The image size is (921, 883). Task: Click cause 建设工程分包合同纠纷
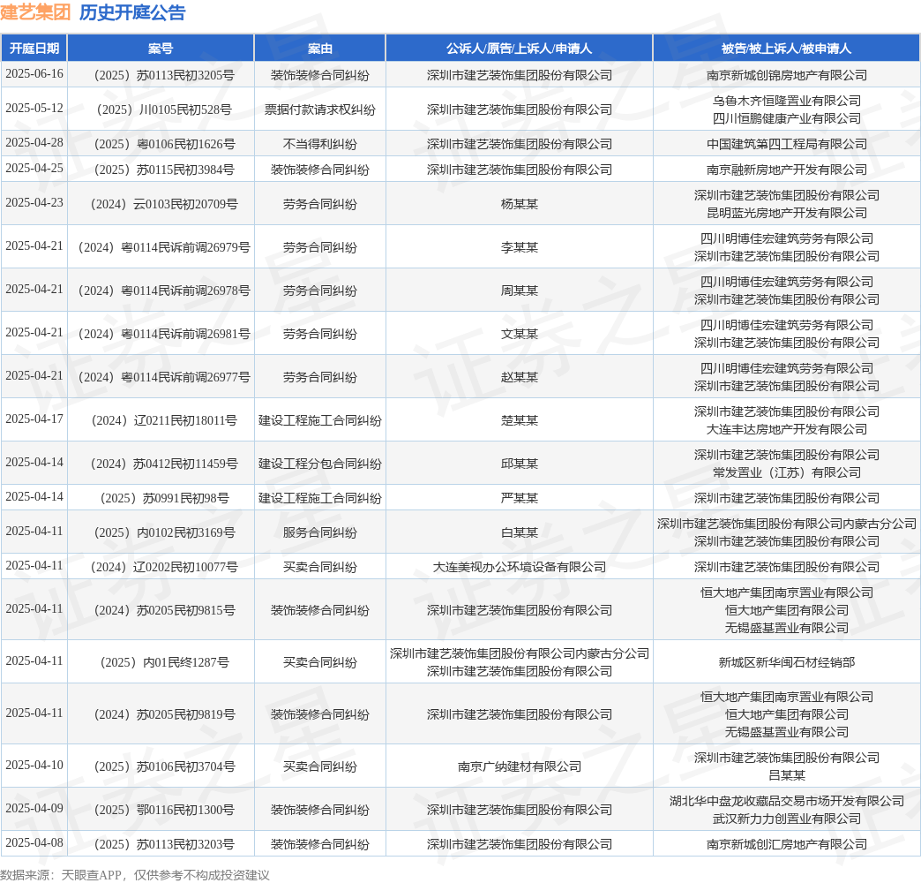[x=319, y=464]
